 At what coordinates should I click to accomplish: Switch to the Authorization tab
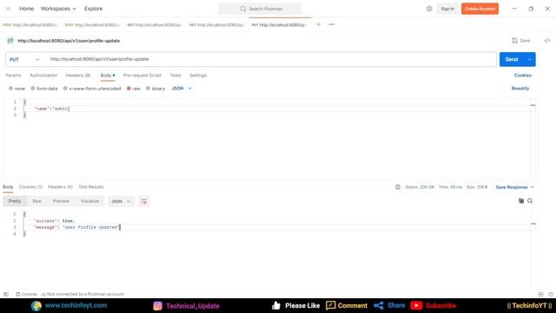pyautogui.click(x=43, y=76)
